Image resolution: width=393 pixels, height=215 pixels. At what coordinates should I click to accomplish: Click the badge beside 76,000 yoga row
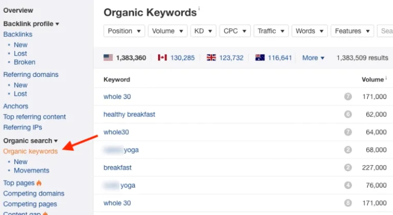click(348, 185)
